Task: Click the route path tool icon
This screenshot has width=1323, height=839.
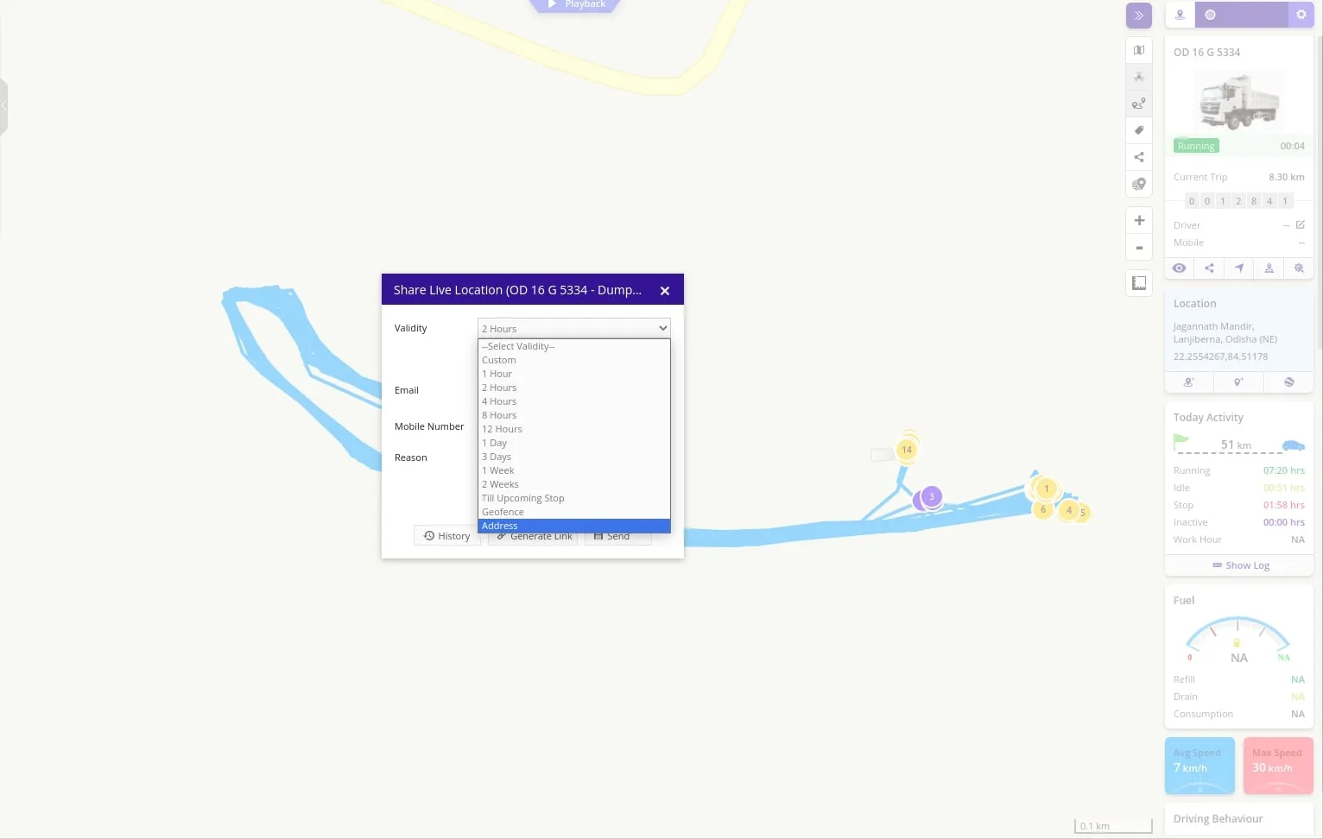Action: click(1139, 104)
